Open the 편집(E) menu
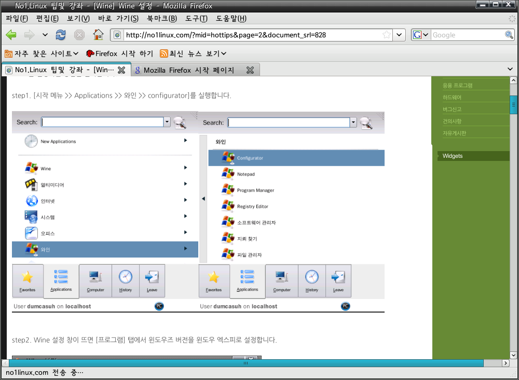The image size is (519, 380). click(x=47, y=18)
